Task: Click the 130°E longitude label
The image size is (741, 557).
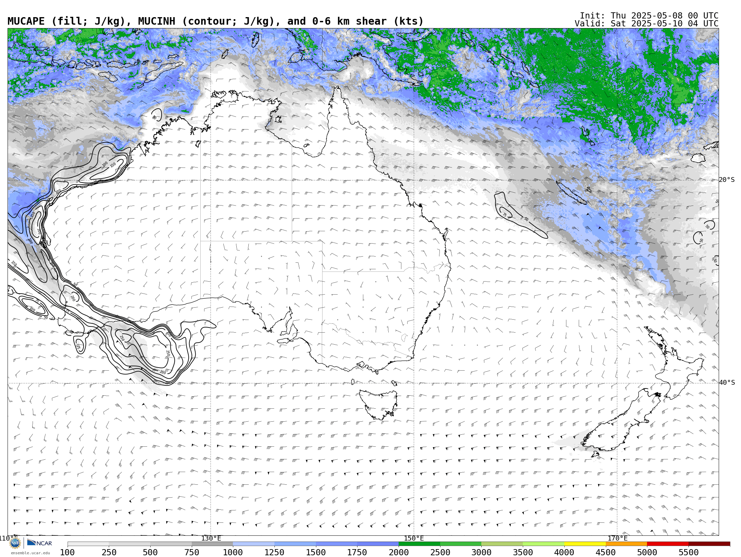Action: 211,538
